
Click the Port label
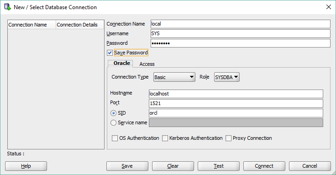coord(115,103)
